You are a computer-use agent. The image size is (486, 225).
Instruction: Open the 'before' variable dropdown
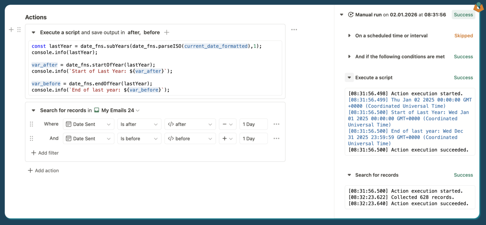coord(190,138)
